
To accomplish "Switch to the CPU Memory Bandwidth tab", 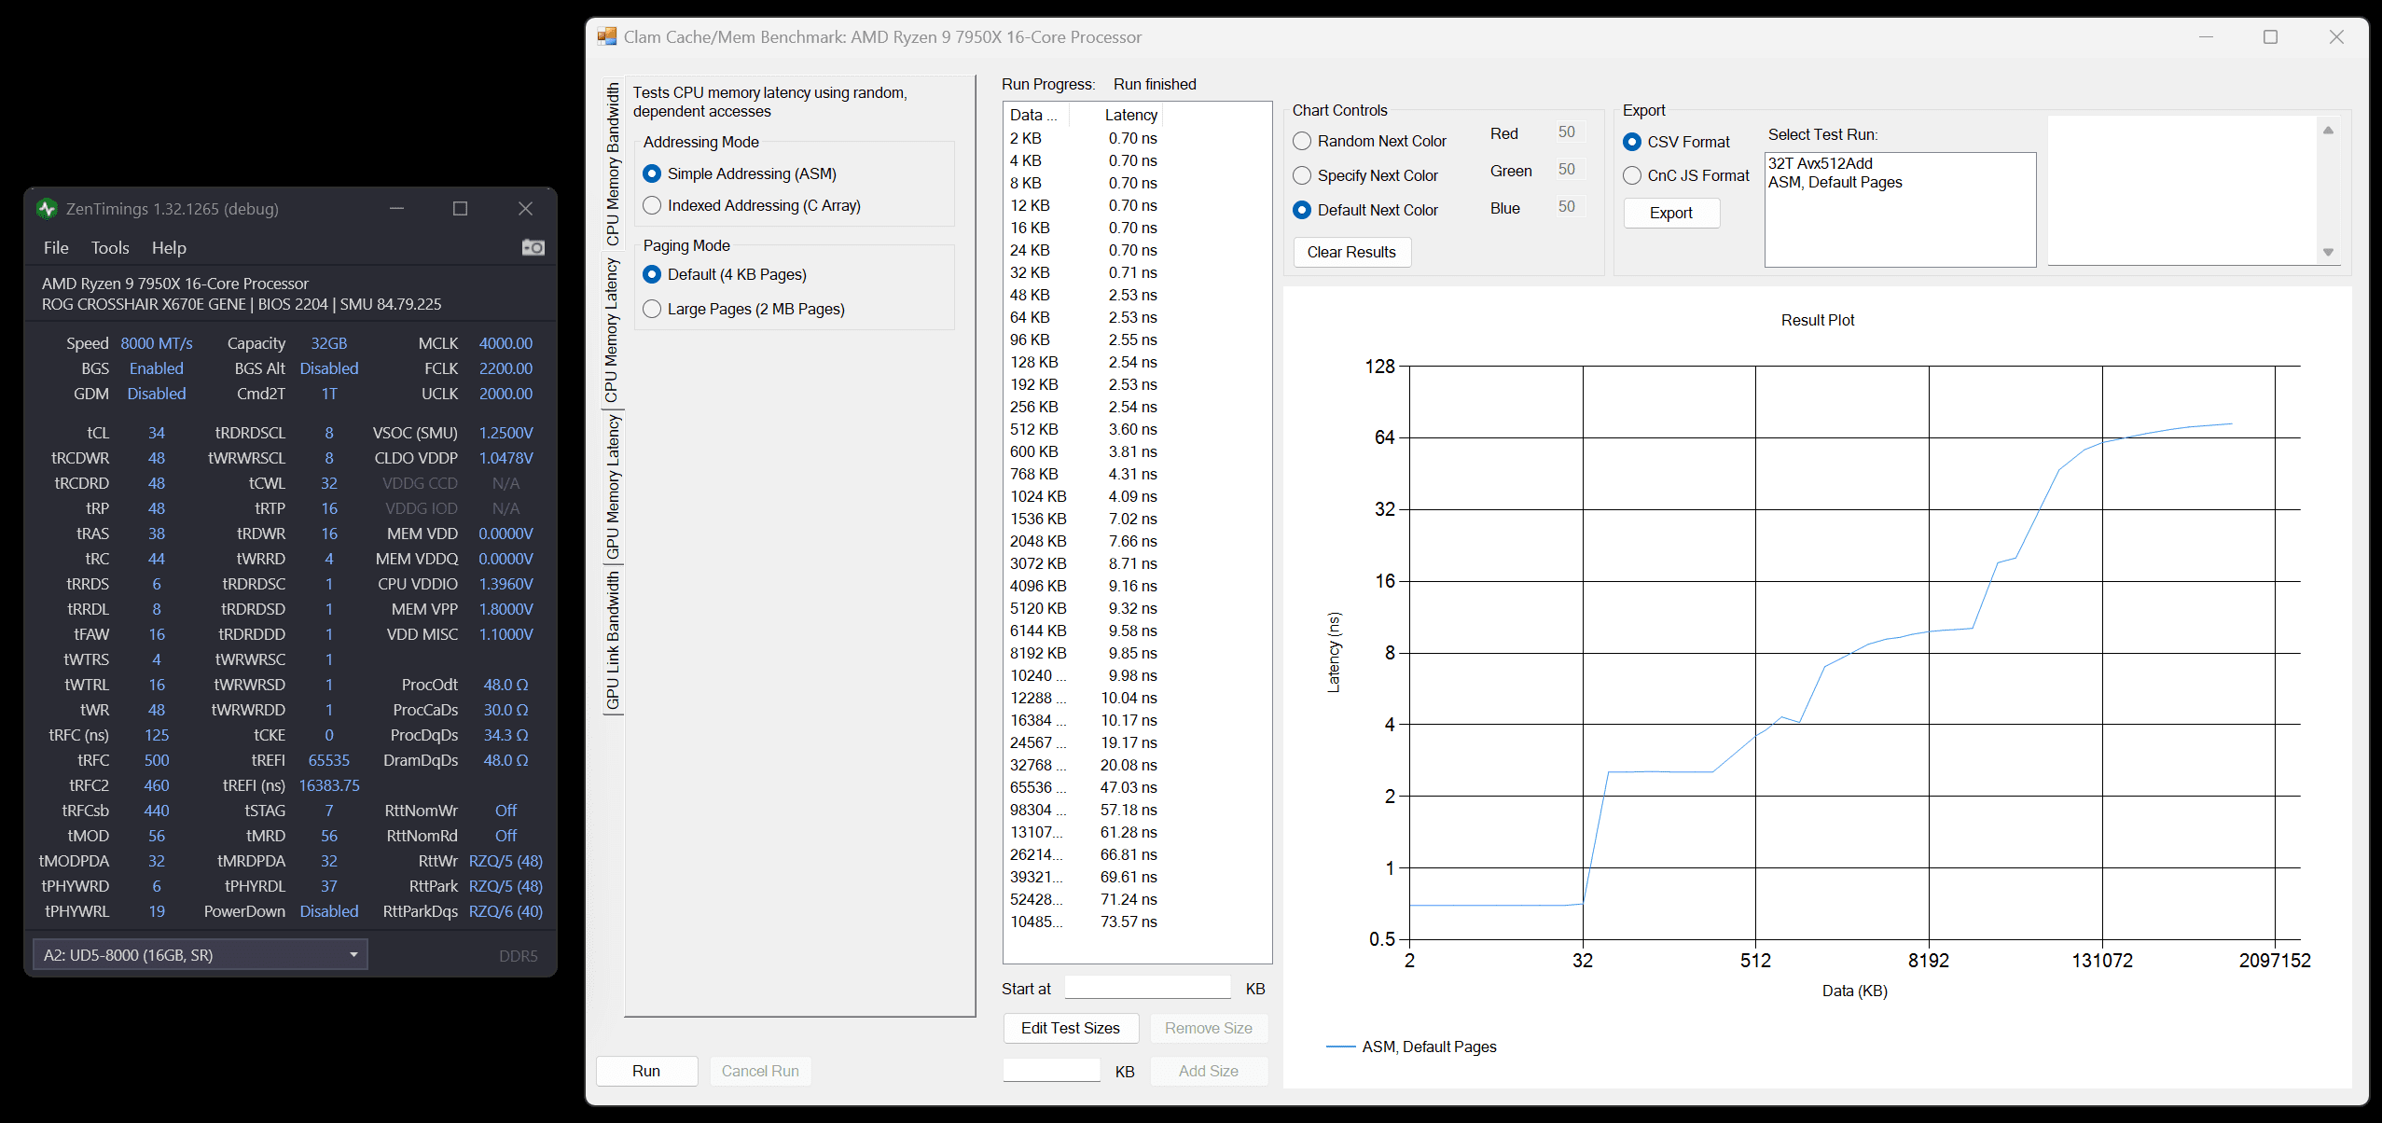I will click(613, 164).
